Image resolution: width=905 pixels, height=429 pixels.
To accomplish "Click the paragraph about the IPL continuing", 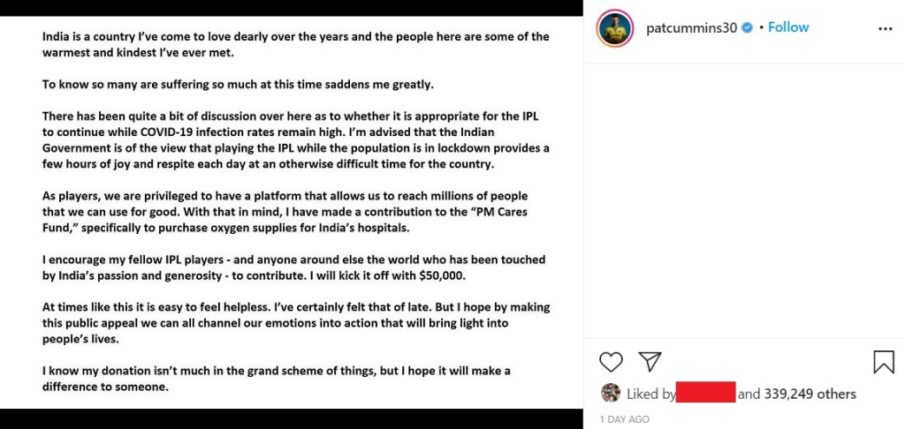I will coord(296,139).
